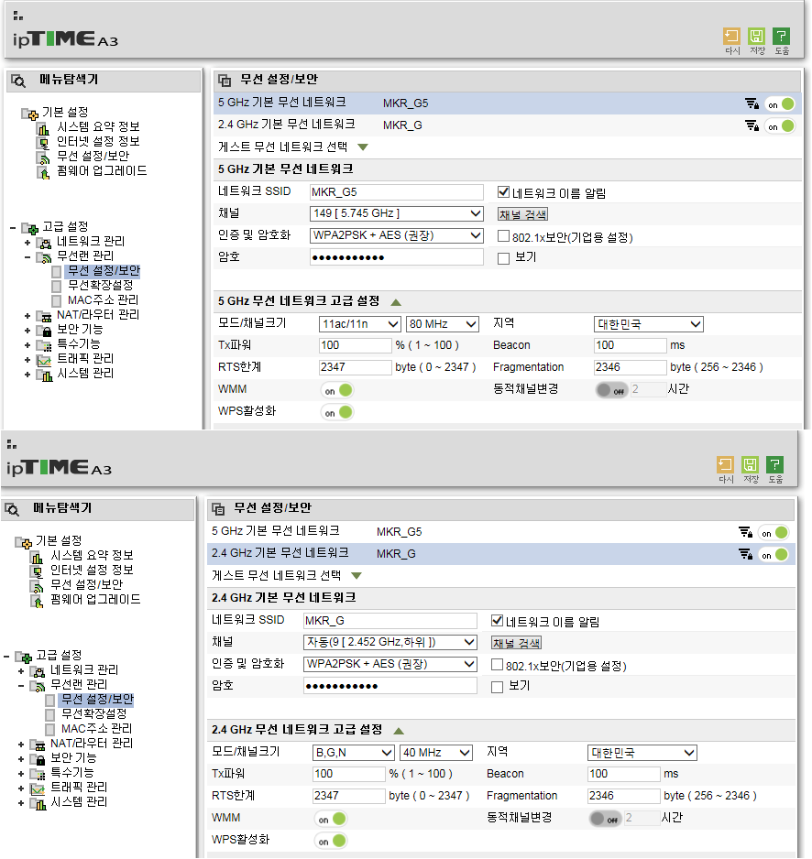
Task: Open the B,G,N mode dropdown
Action: pos(353,753)
